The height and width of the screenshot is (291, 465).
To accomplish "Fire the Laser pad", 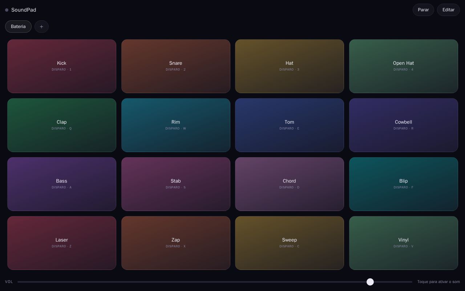I will pos(62,243).
